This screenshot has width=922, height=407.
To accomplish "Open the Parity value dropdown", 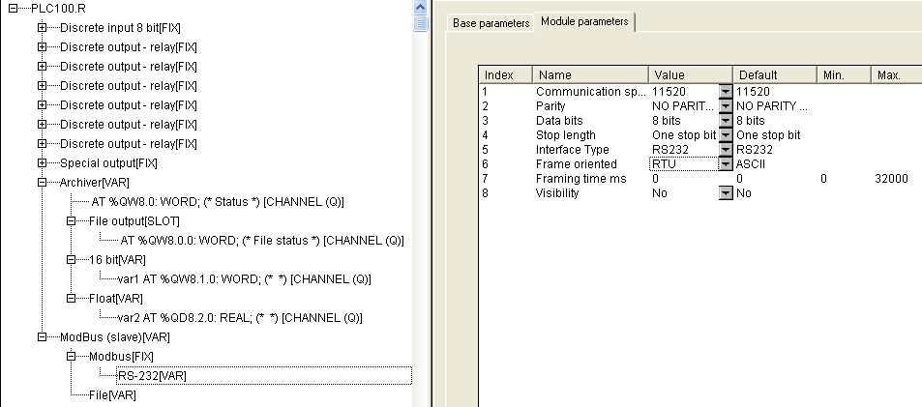I will pos(725,105).
